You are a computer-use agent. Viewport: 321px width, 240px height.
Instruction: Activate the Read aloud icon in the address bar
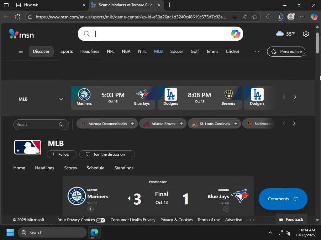point(245,17)
